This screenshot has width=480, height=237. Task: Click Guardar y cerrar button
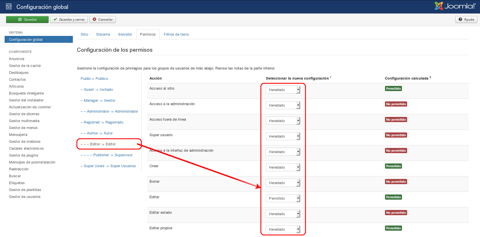pyautogui.click(x=69, y=20)
